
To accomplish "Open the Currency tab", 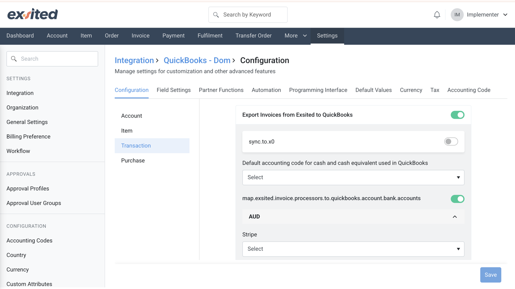I will 411,90.
